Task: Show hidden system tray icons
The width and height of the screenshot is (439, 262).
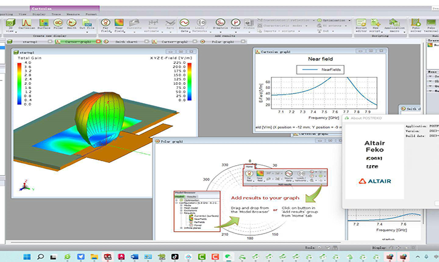Action: [417, 257]
